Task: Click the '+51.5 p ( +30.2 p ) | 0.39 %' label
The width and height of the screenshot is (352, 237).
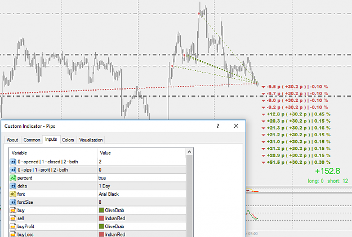Action: click(x=298, y=162)
